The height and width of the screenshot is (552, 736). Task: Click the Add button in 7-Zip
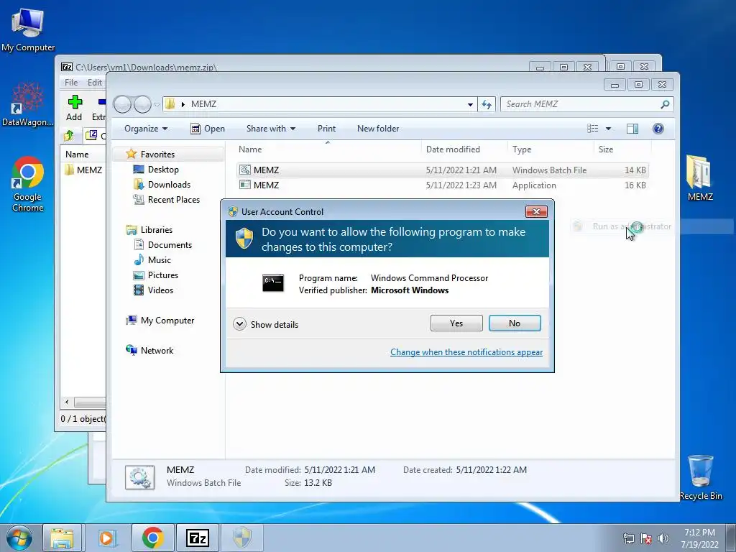[74, 108]
